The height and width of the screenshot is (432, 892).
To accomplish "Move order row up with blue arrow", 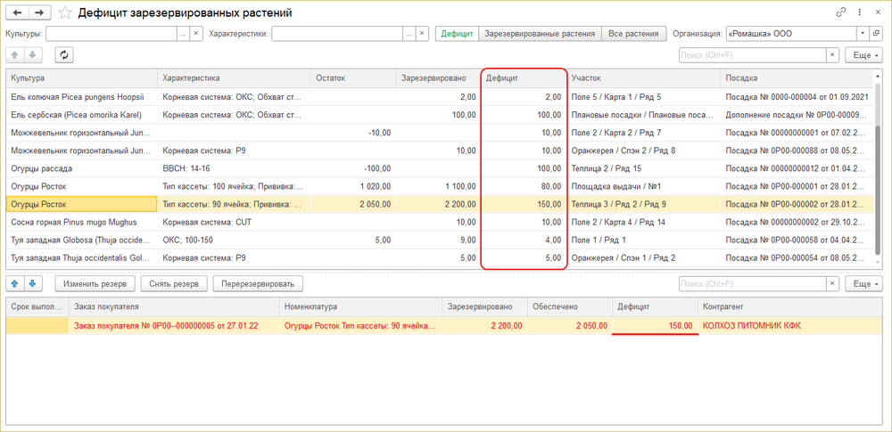I will pyautogui.click(x=15, y=284).
